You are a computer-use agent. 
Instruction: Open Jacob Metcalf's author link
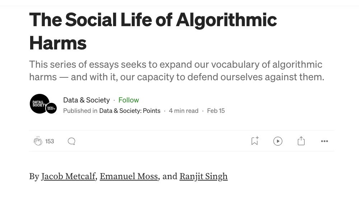[68, 176]
